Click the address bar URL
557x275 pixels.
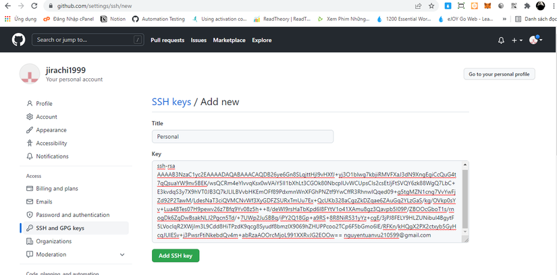coord(96,6)
